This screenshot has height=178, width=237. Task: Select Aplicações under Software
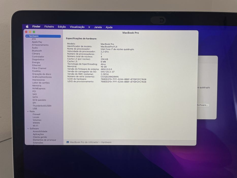38,134
